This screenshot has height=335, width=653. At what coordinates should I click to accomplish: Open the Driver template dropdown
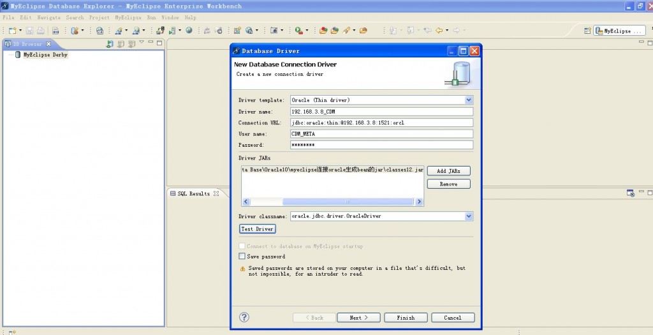(469, 100)
